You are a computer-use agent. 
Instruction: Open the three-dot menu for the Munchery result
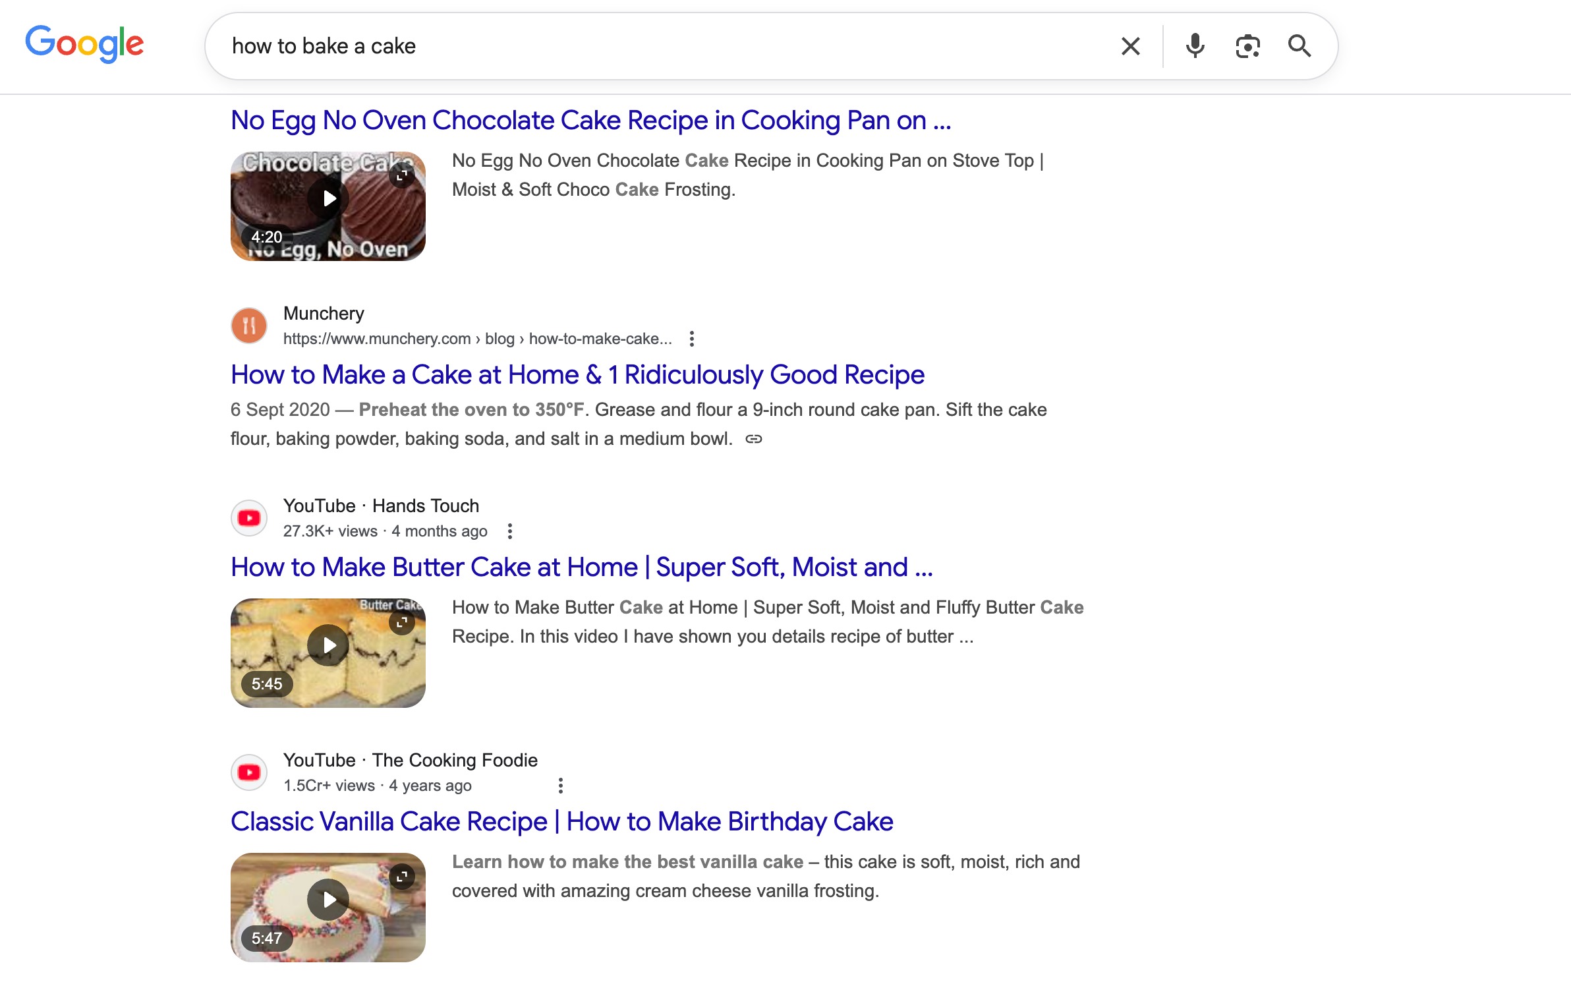click(x=692, y=338)
